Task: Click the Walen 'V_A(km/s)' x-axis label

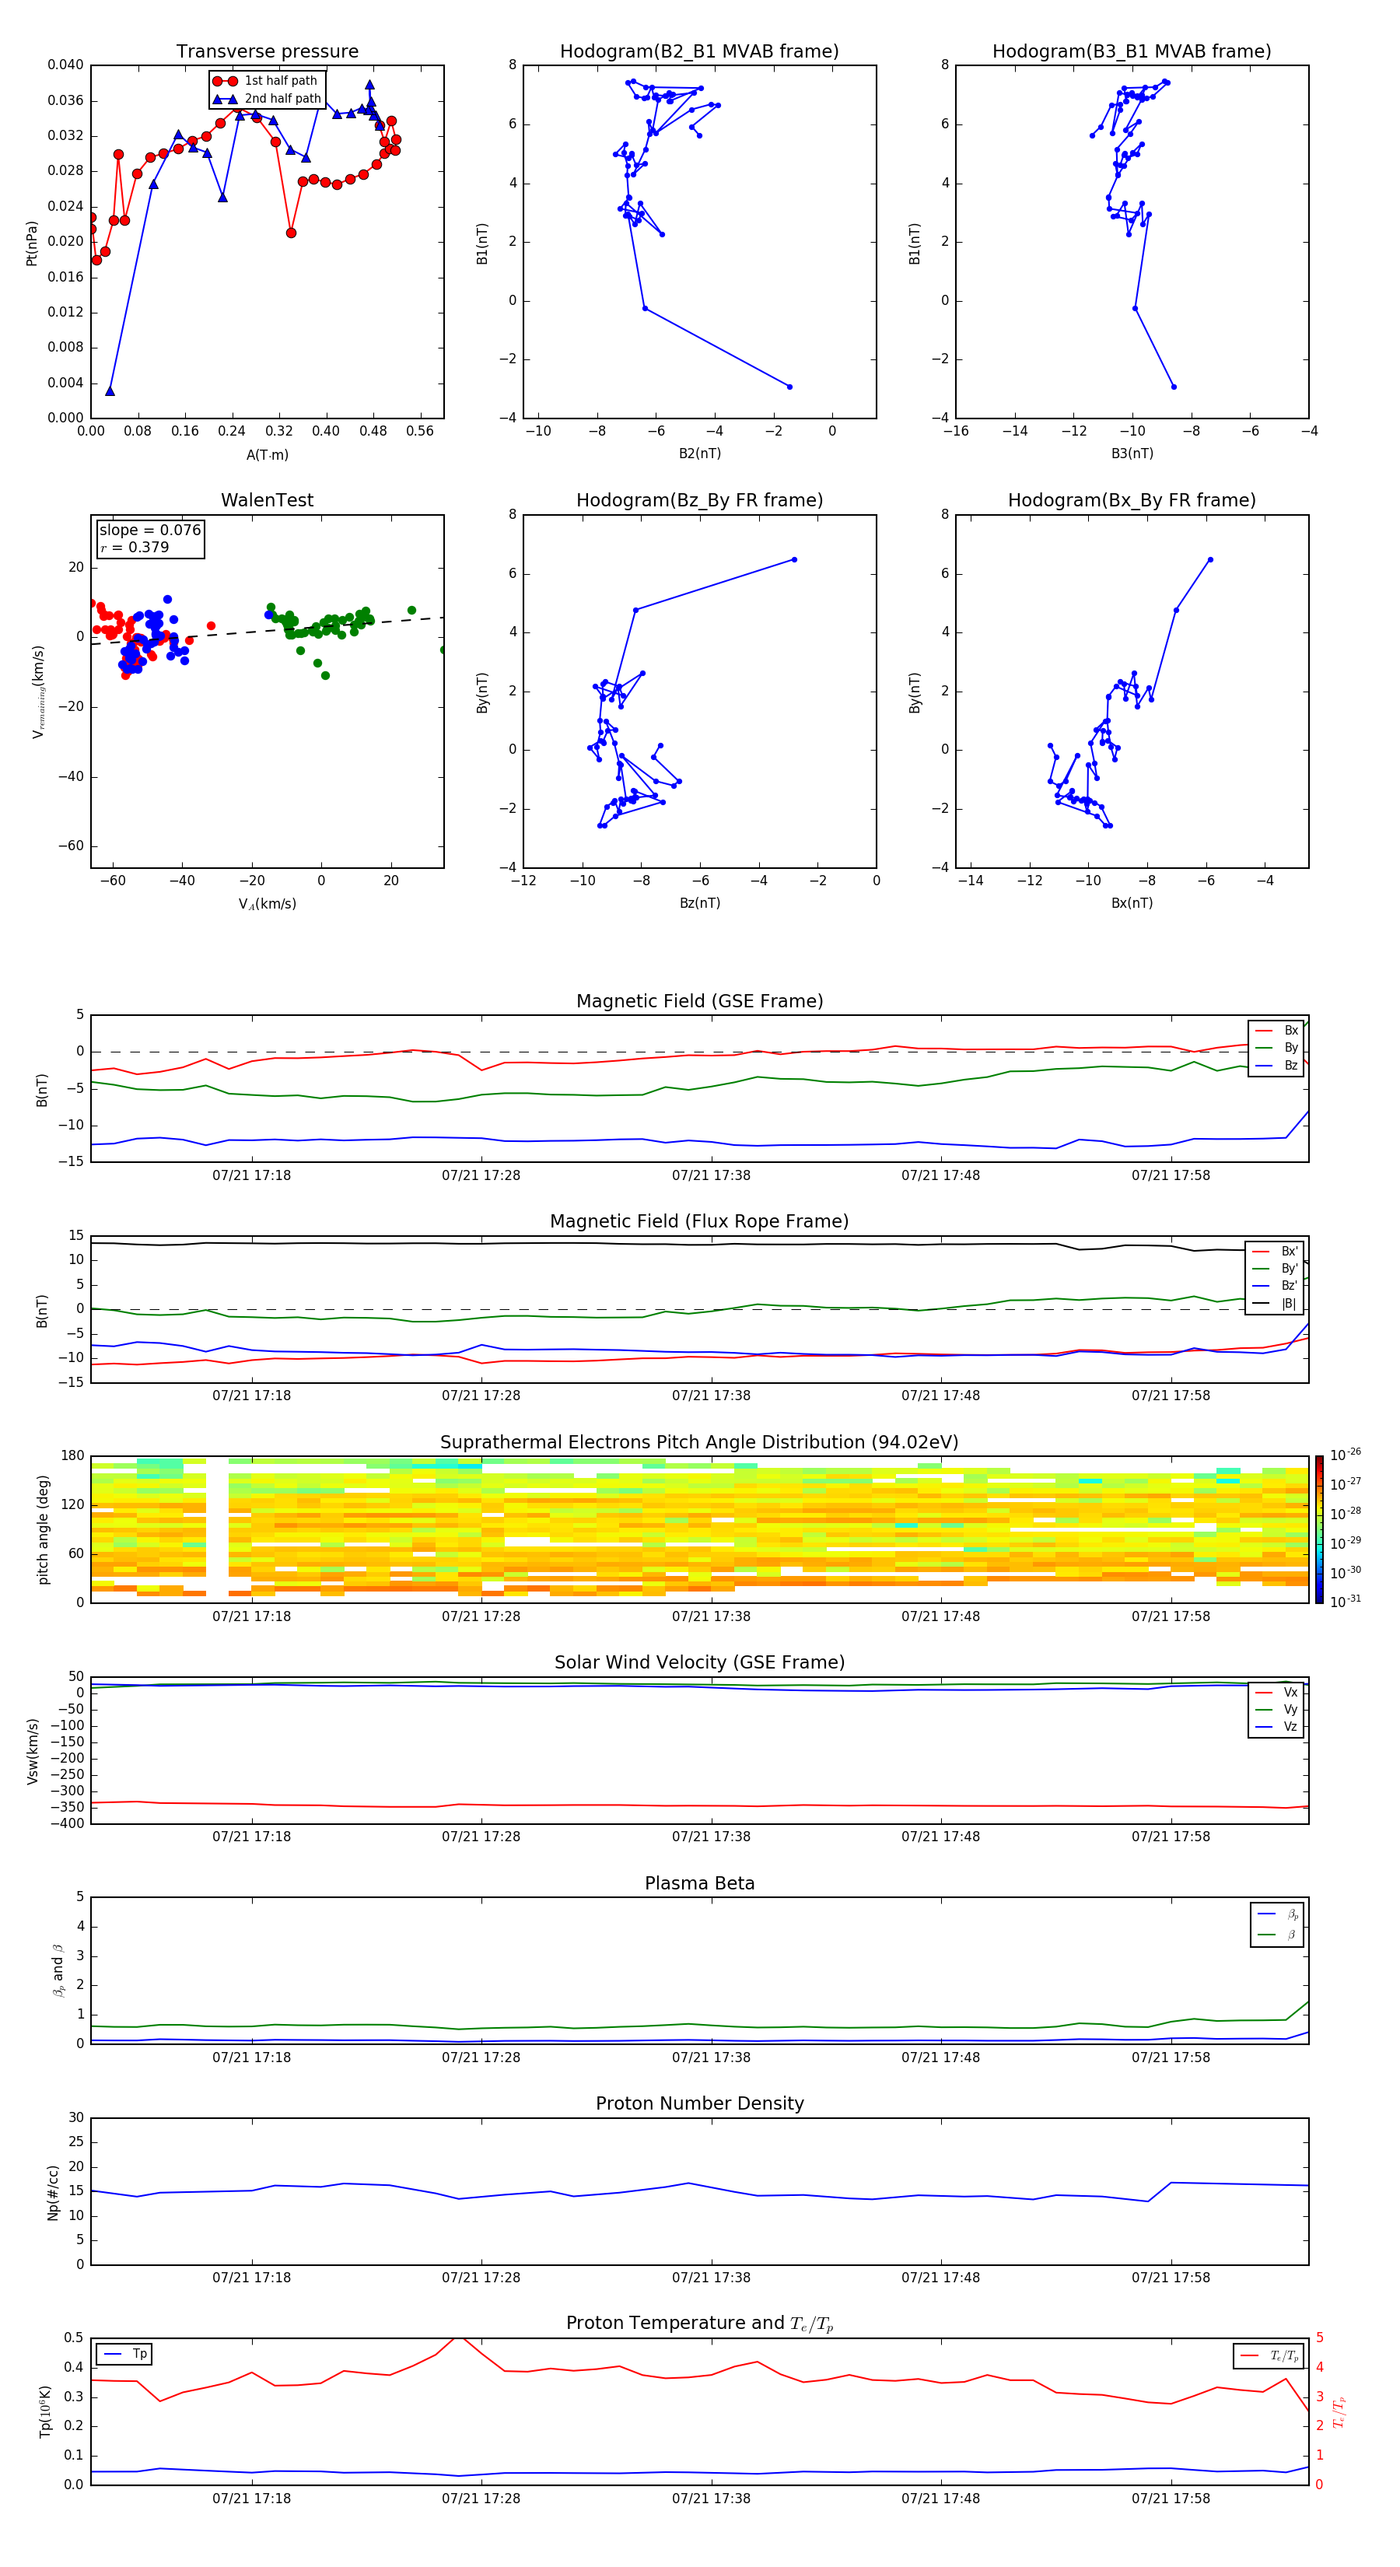Action: click(267, 904)
